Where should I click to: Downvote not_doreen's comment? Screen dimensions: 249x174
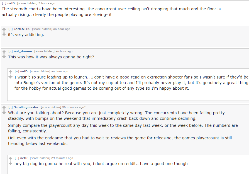4,57
